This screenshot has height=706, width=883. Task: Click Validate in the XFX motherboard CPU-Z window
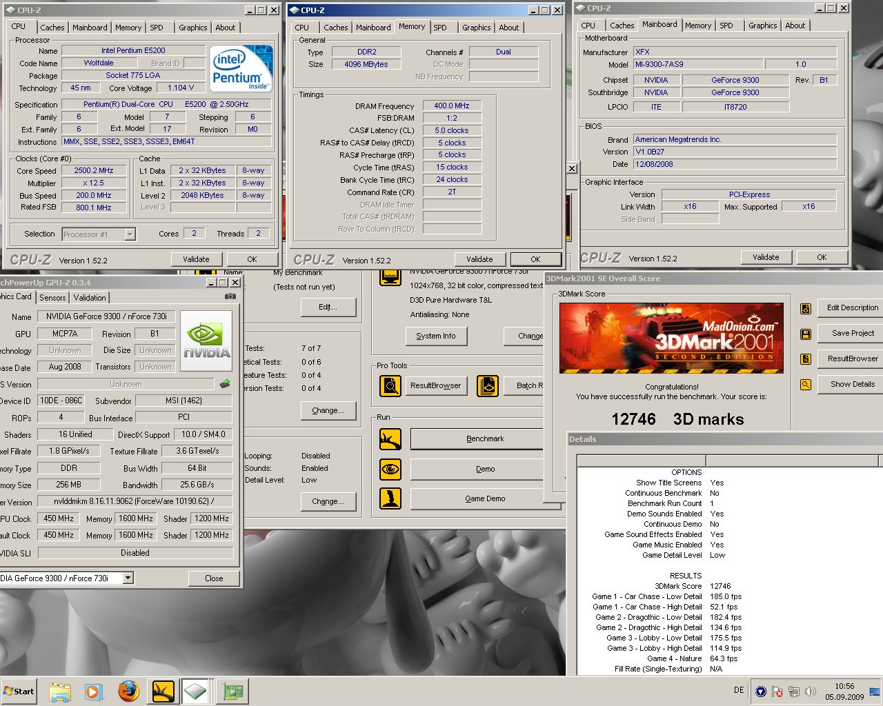coord(766,257)
